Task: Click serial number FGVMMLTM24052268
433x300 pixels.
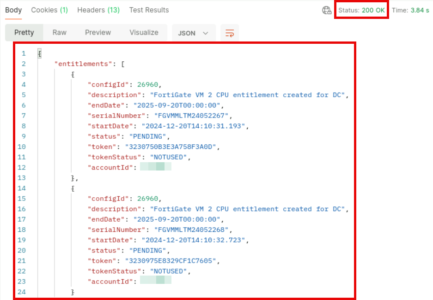Action: [191, 230]
